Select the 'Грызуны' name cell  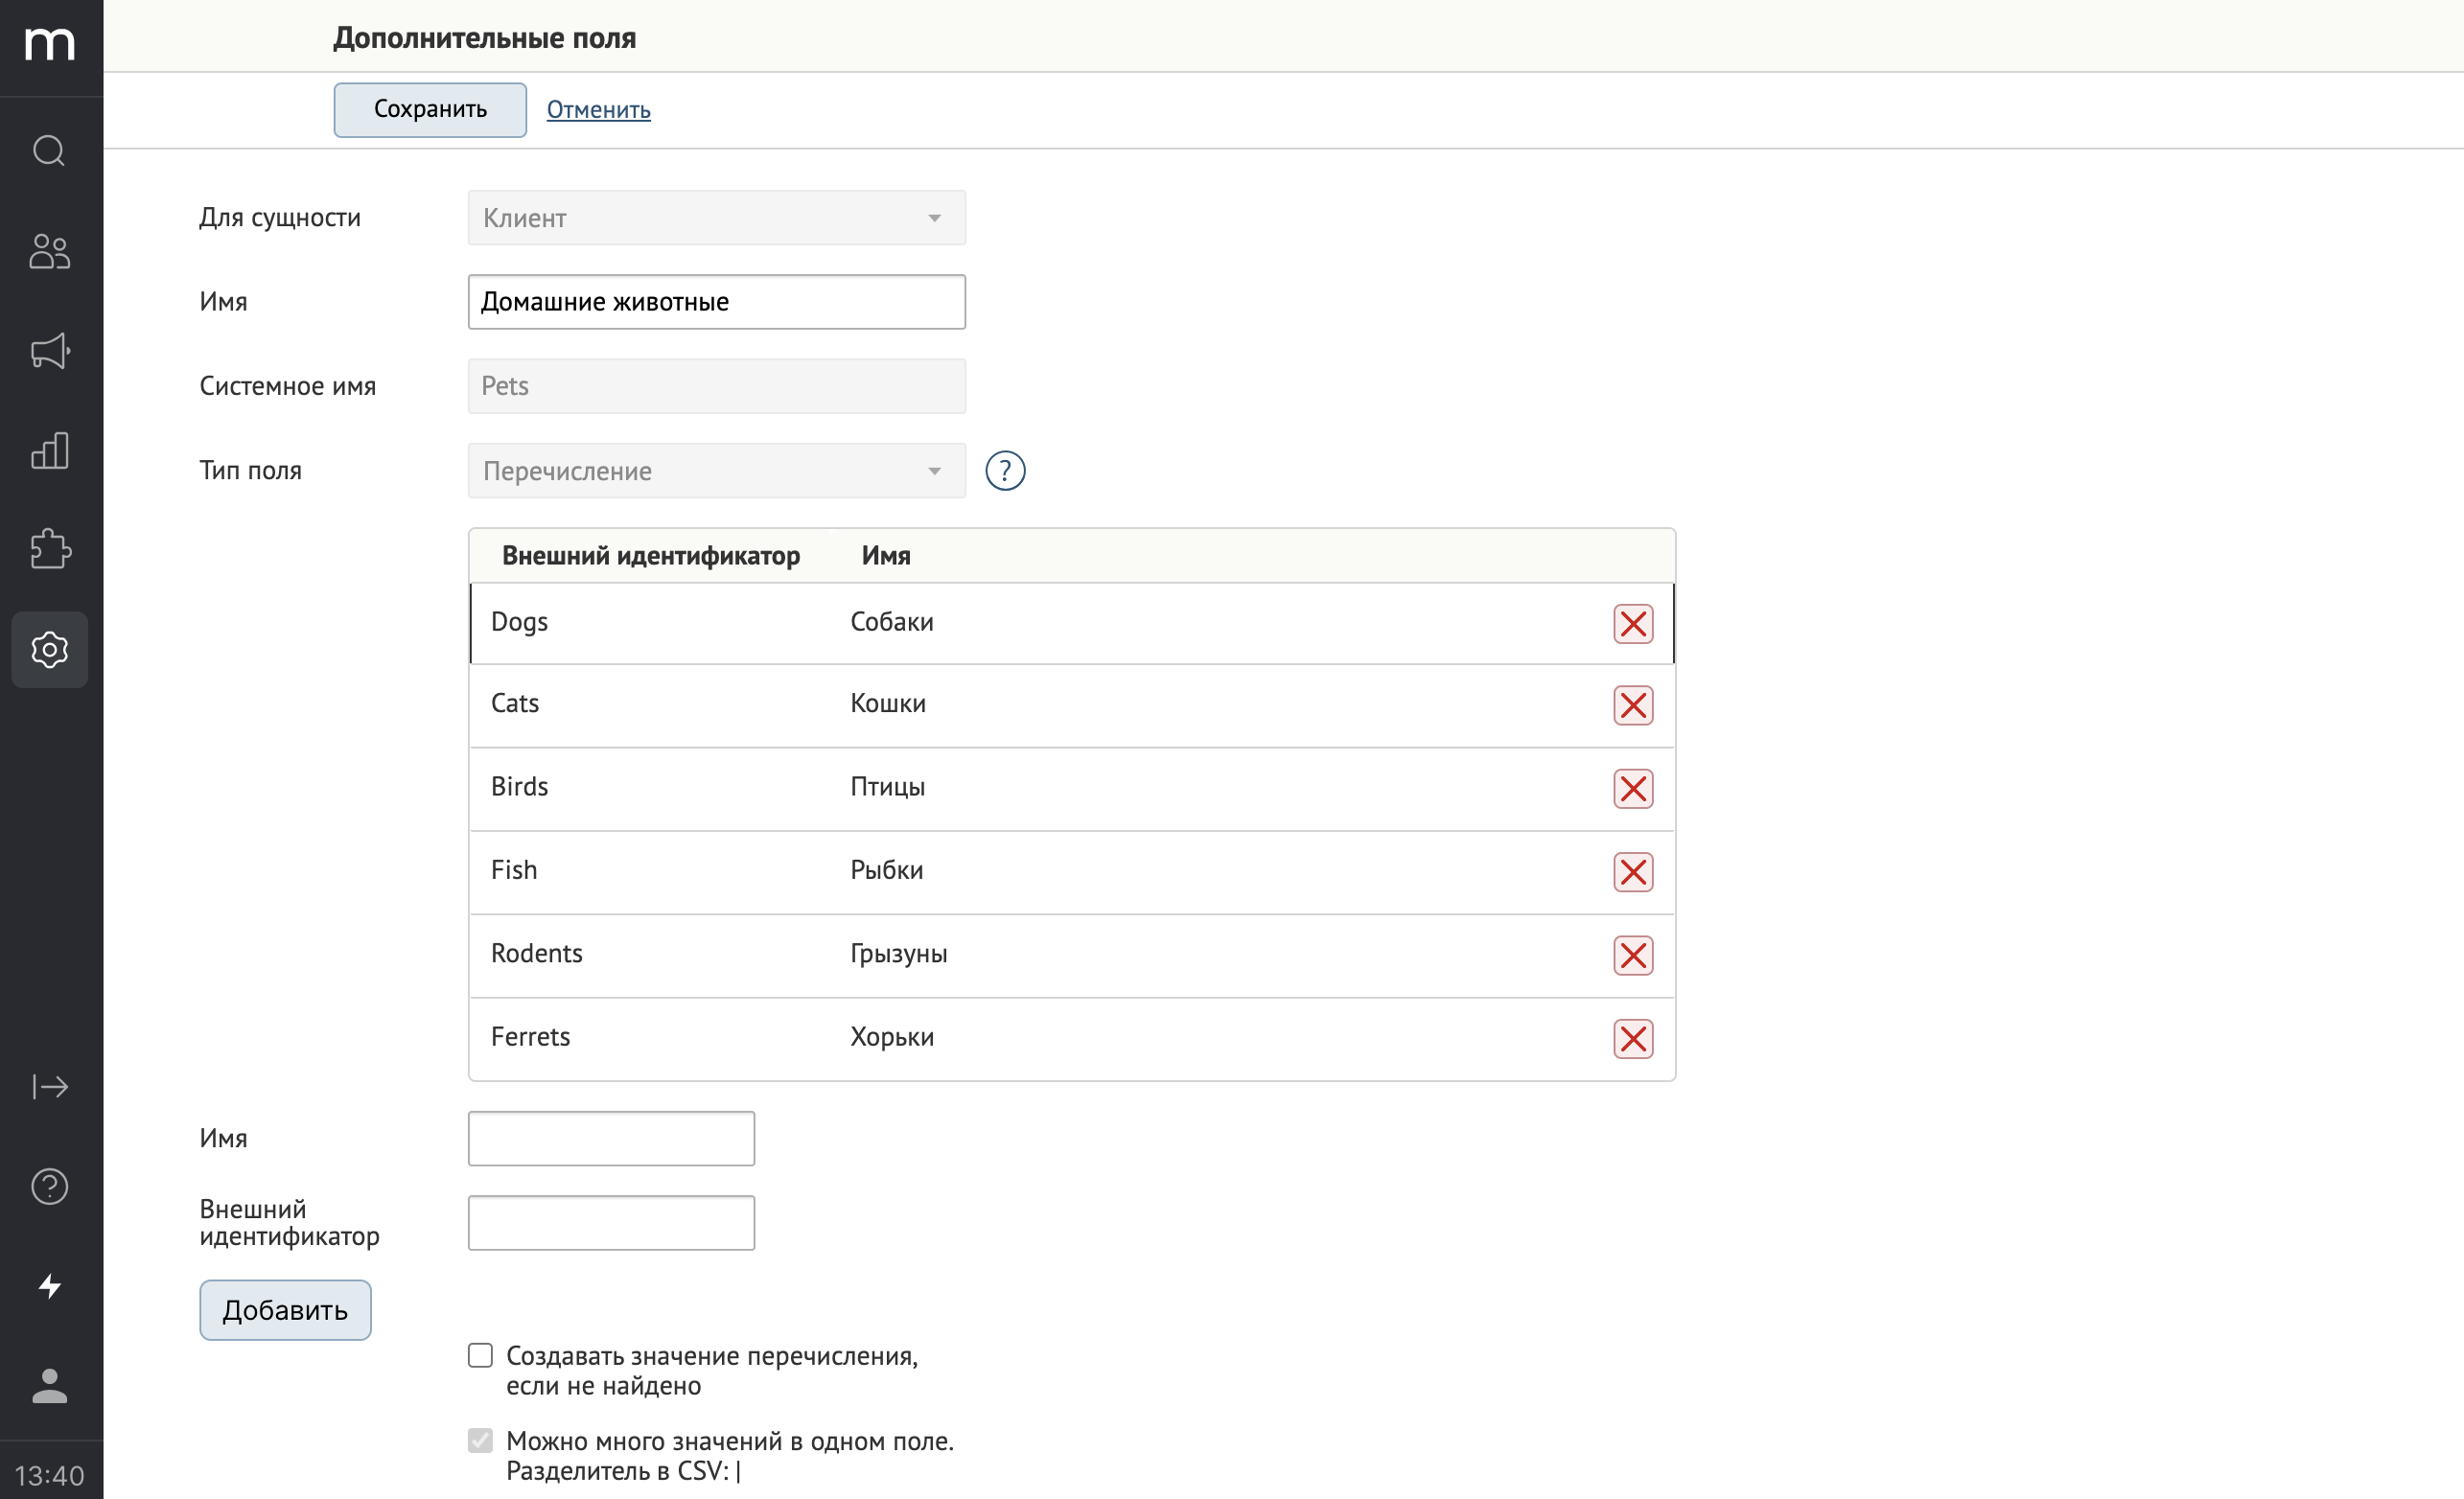tap(898, 954)
